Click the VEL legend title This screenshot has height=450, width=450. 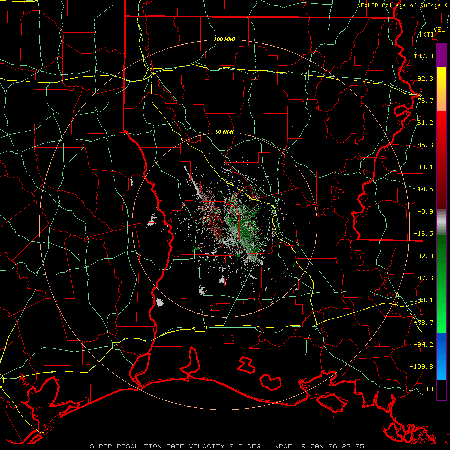(439, 30)
